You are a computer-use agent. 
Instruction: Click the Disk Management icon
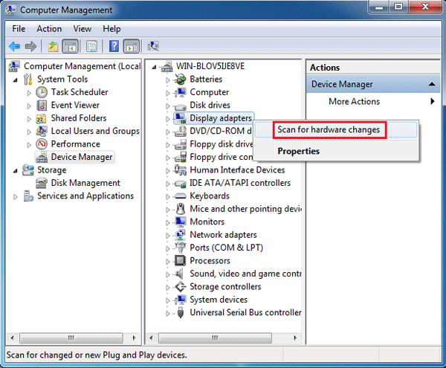tap(42, 183)
